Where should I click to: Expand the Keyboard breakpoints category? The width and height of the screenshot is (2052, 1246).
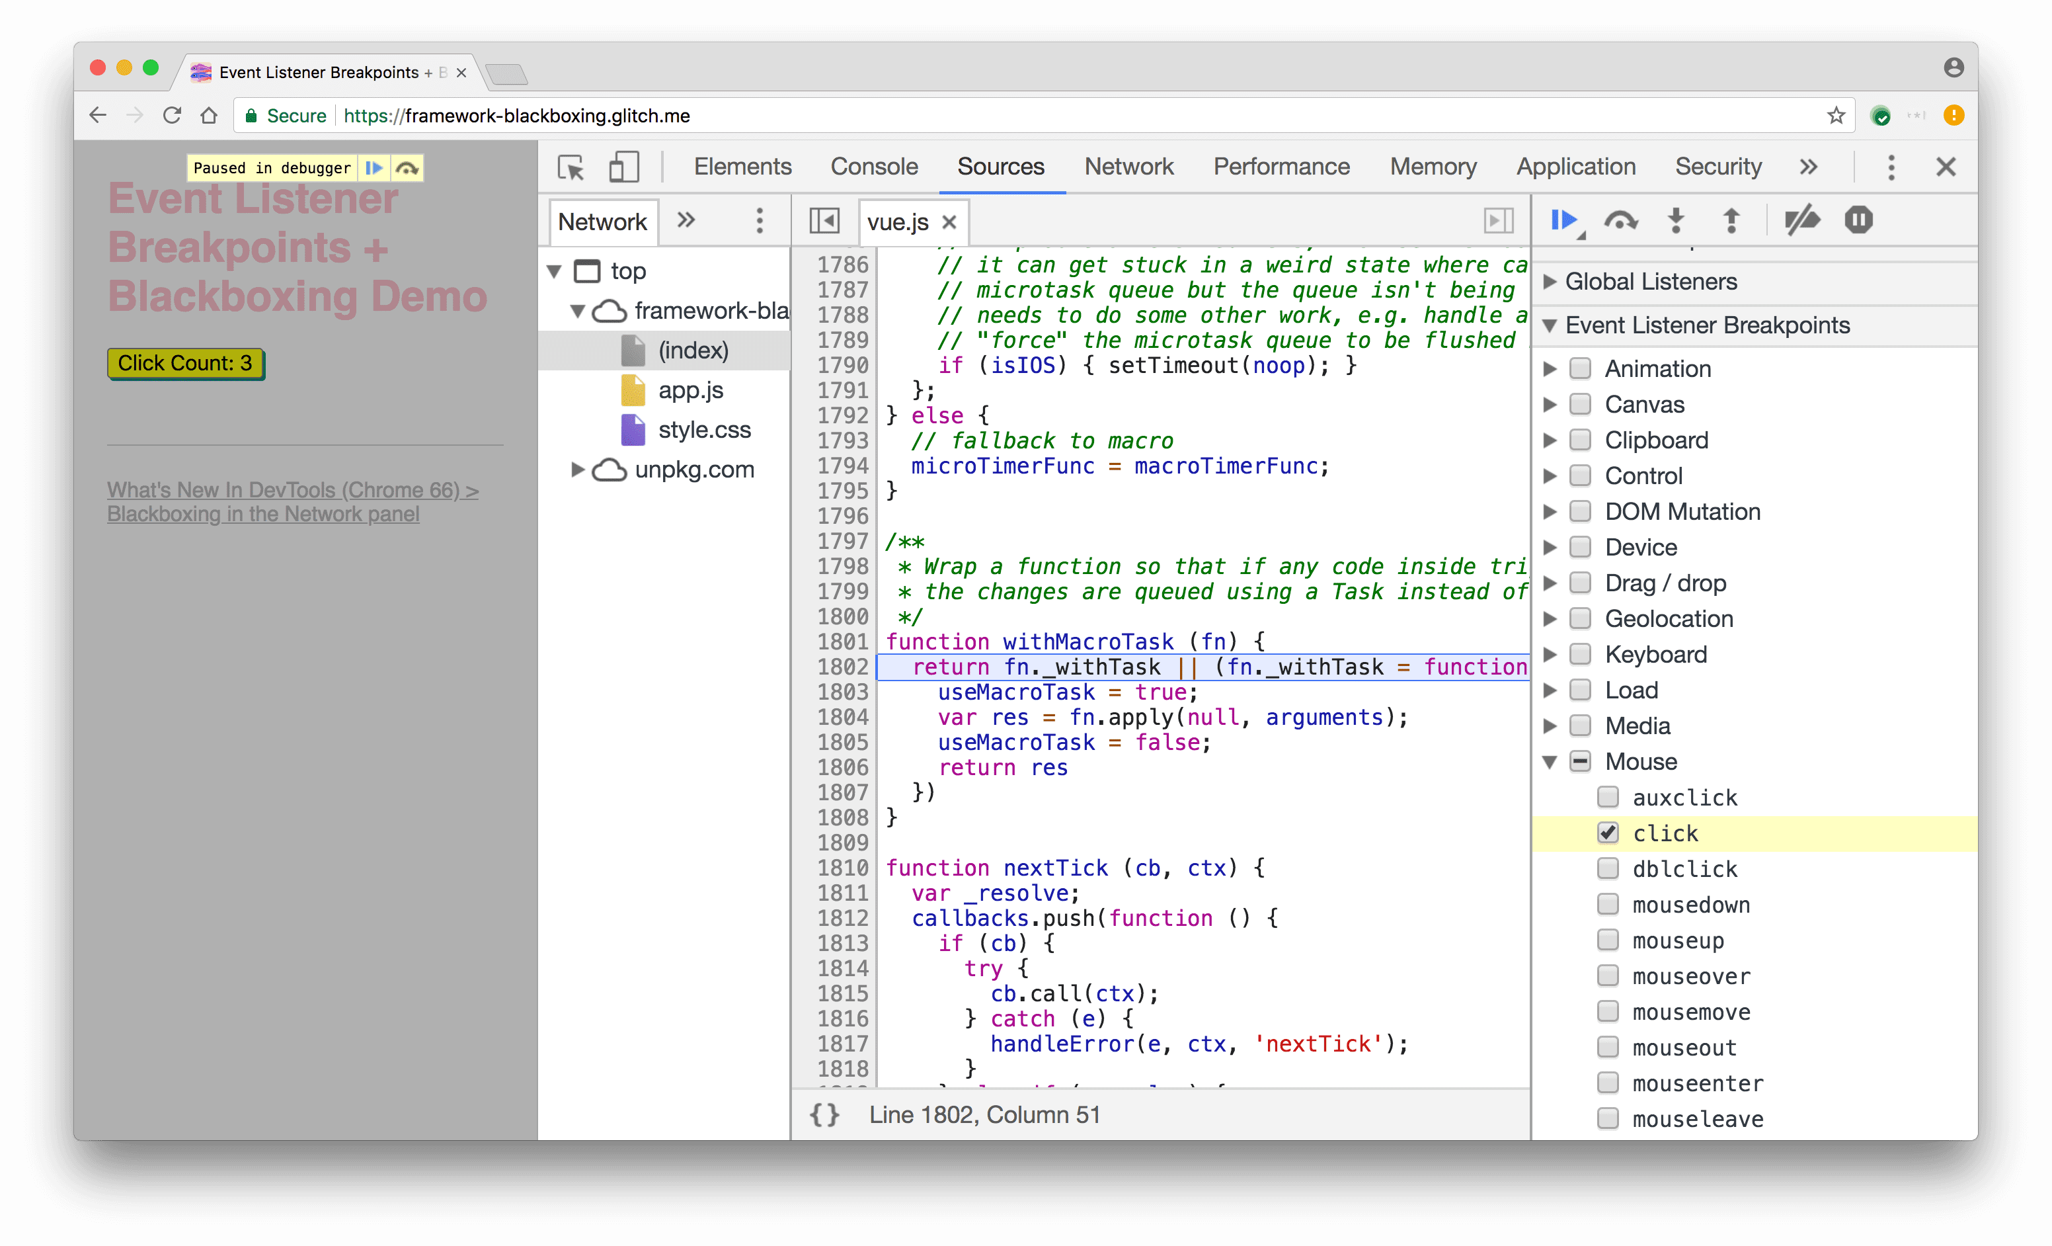[x=1557, y=654]
